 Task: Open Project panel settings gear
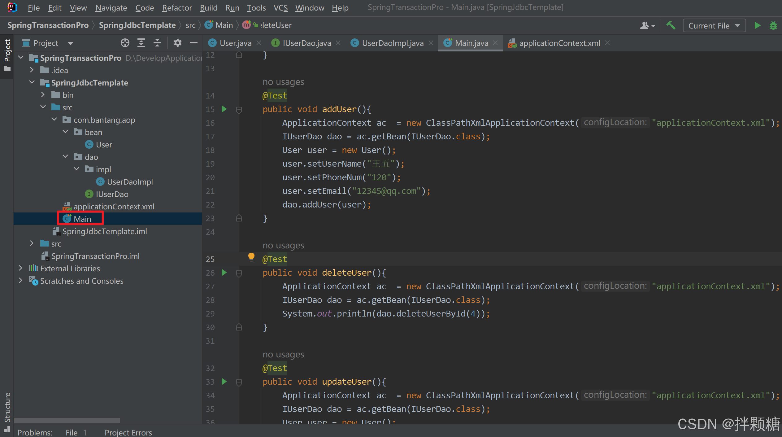click(177, 43)
